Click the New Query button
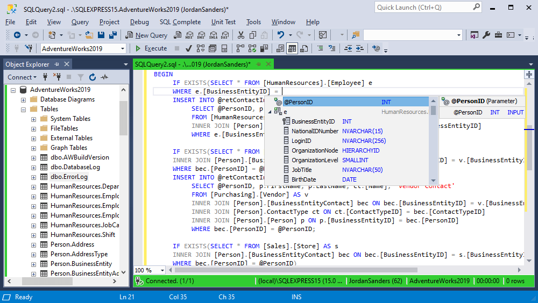 (x=146, y=35)
